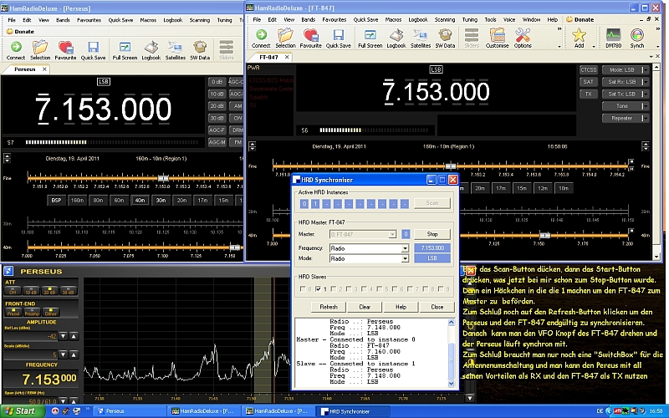This screenshot has height=418, width=669.
Task: Open Selection folder icon in FT-847 toolbar
Action: pos(285,34)
